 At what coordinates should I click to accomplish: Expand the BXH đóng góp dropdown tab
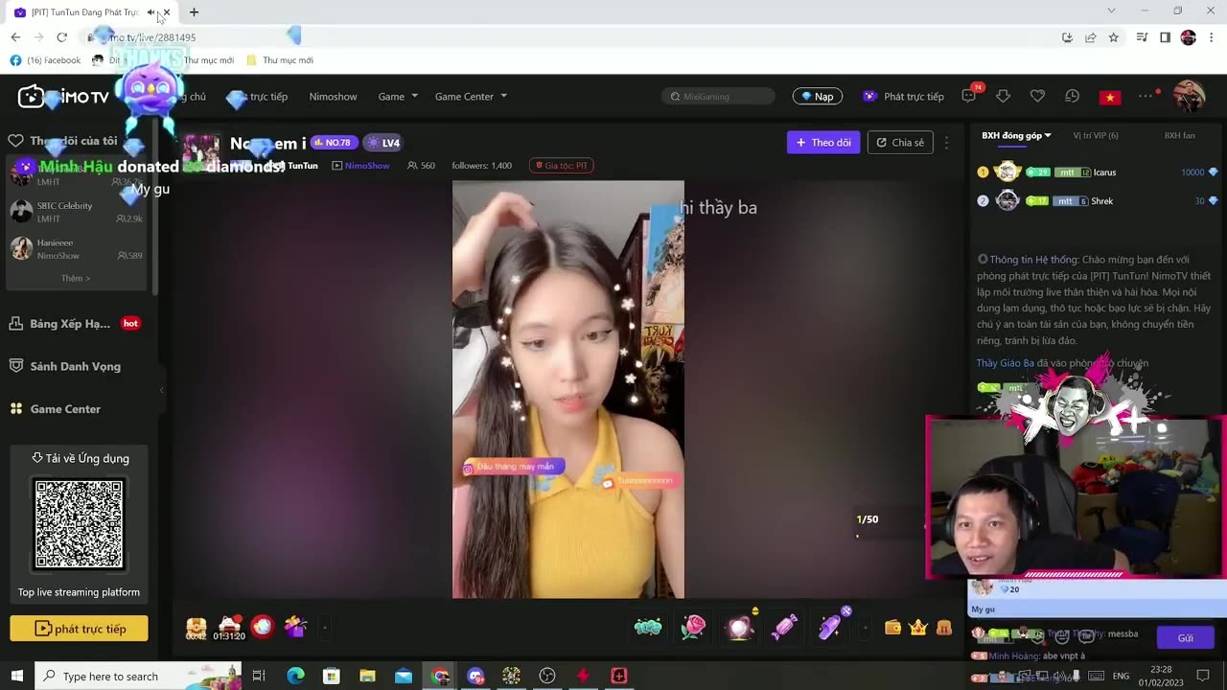1016,136
